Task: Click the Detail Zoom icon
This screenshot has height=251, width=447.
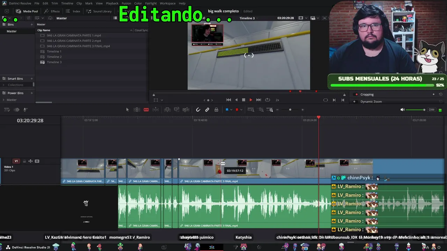Action: coord(261,110)
